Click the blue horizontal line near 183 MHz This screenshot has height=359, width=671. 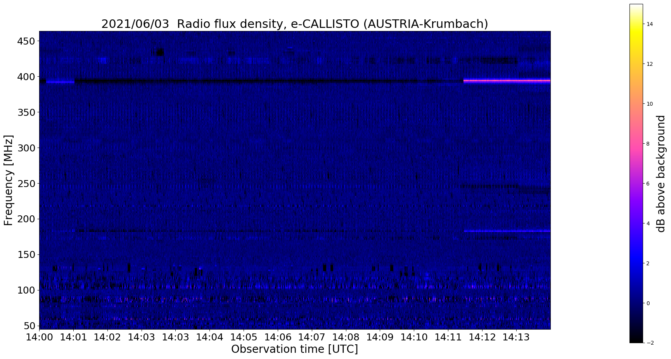(507, 231)
